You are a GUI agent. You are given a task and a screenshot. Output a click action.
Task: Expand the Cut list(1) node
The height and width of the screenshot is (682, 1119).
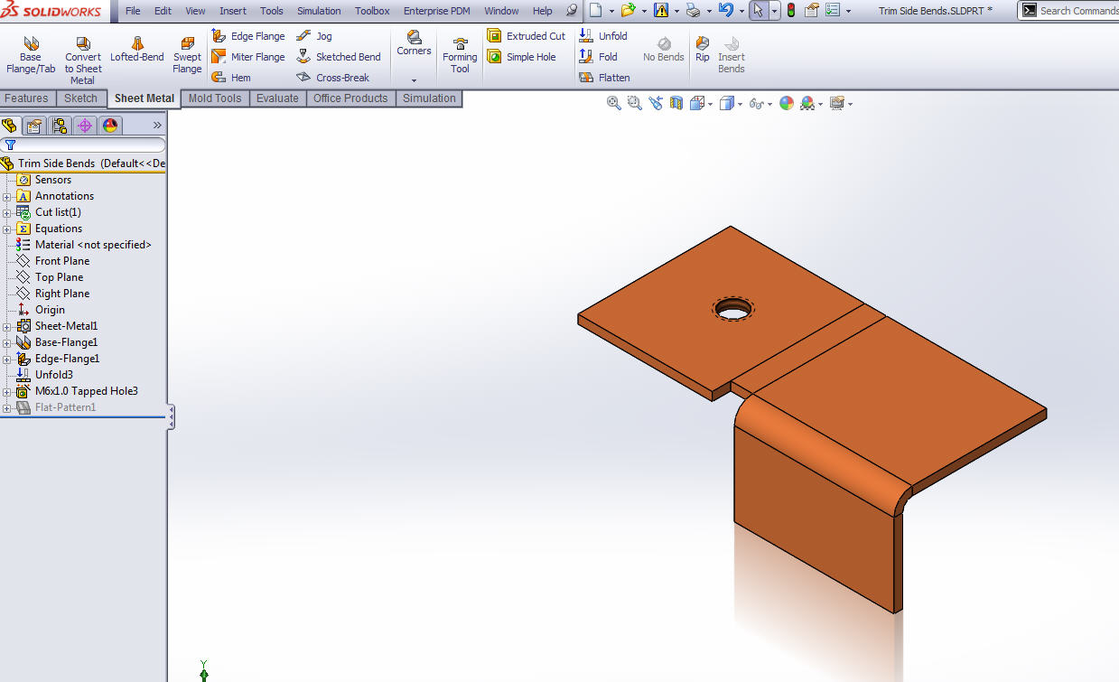coord(7,212)
